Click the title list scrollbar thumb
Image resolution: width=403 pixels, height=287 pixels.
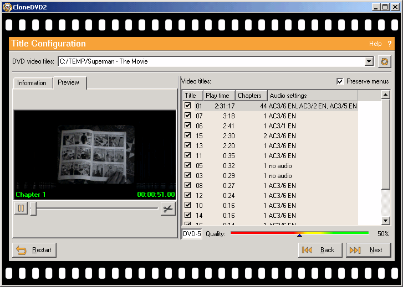coord(385,144)
